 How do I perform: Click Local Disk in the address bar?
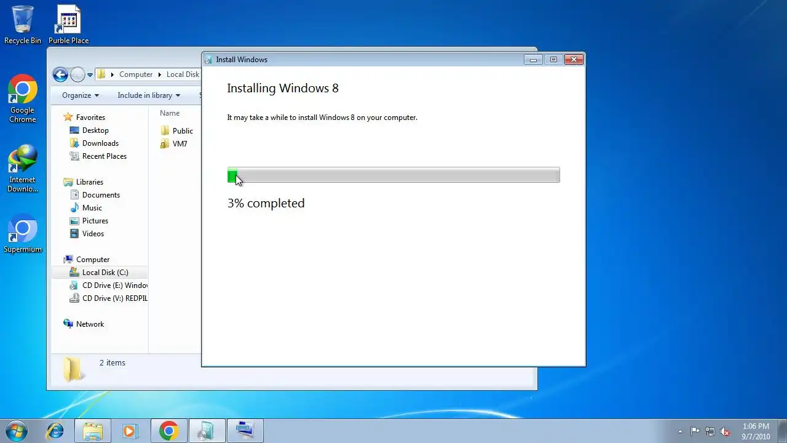click(183, 74)
